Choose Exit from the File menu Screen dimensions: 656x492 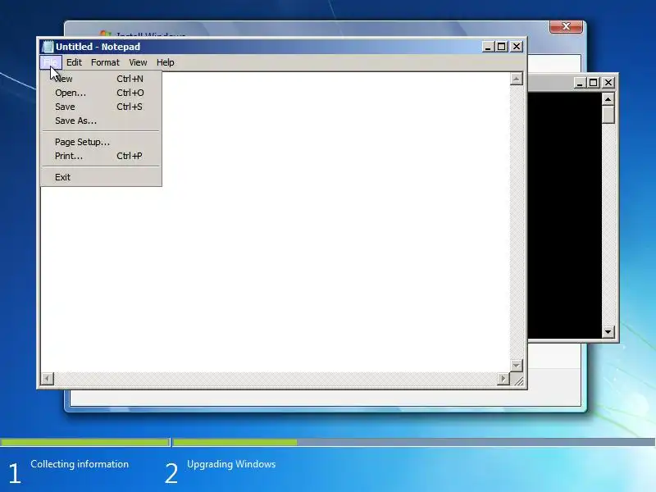pyautogui.click(x=101, y=177)
